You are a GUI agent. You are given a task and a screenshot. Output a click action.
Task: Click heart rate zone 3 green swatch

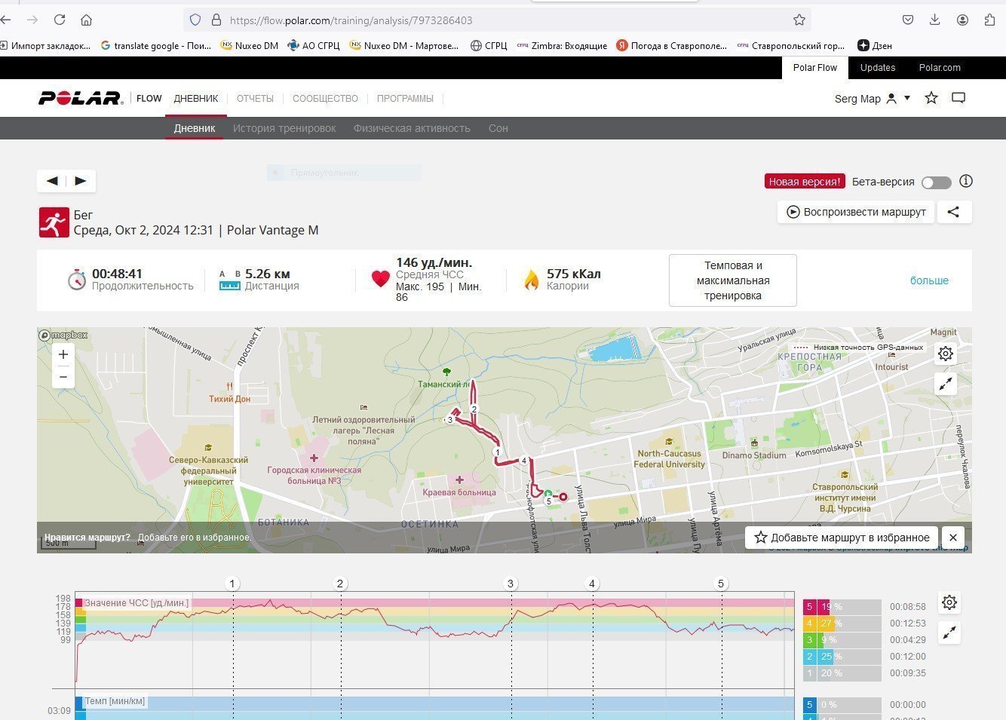(x=809, y=640)
